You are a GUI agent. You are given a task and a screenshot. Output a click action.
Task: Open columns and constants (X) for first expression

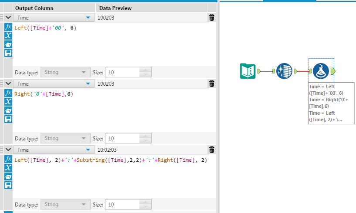8,36
